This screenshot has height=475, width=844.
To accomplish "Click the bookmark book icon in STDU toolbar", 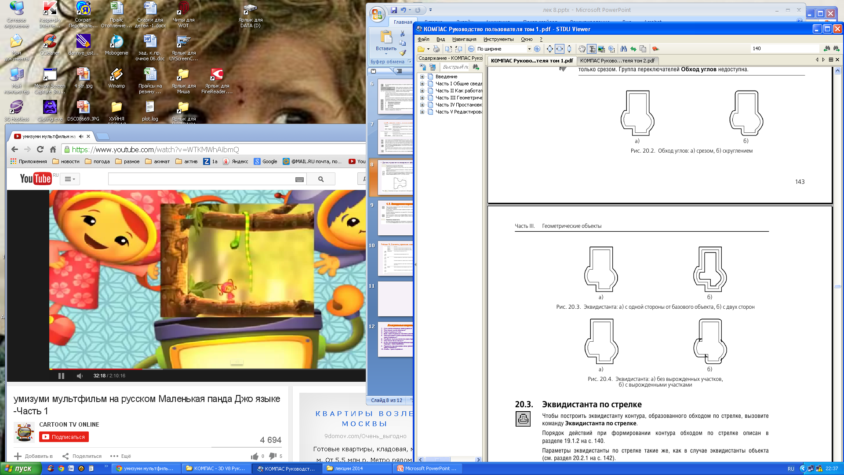I will [655, 49].
